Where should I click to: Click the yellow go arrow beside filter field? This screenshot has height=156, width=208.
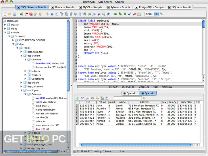[144, 98]
